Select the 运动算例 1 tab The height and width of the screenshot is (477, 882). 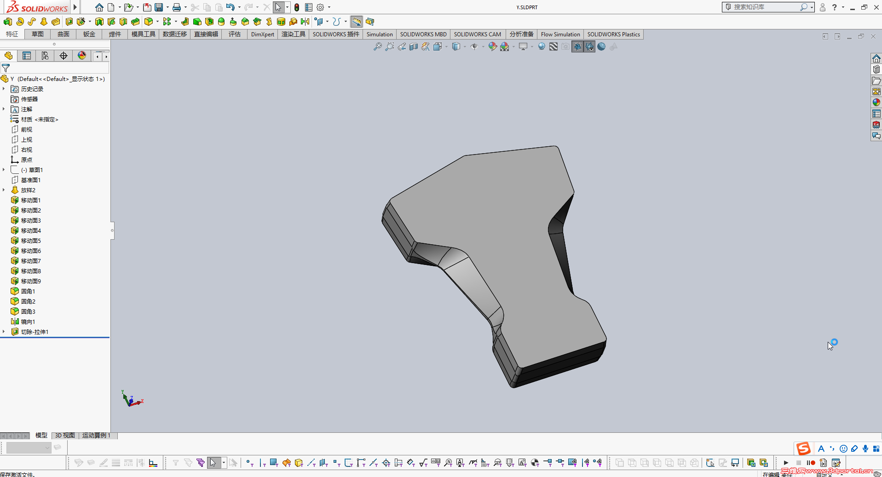click(x=96, y=435)
